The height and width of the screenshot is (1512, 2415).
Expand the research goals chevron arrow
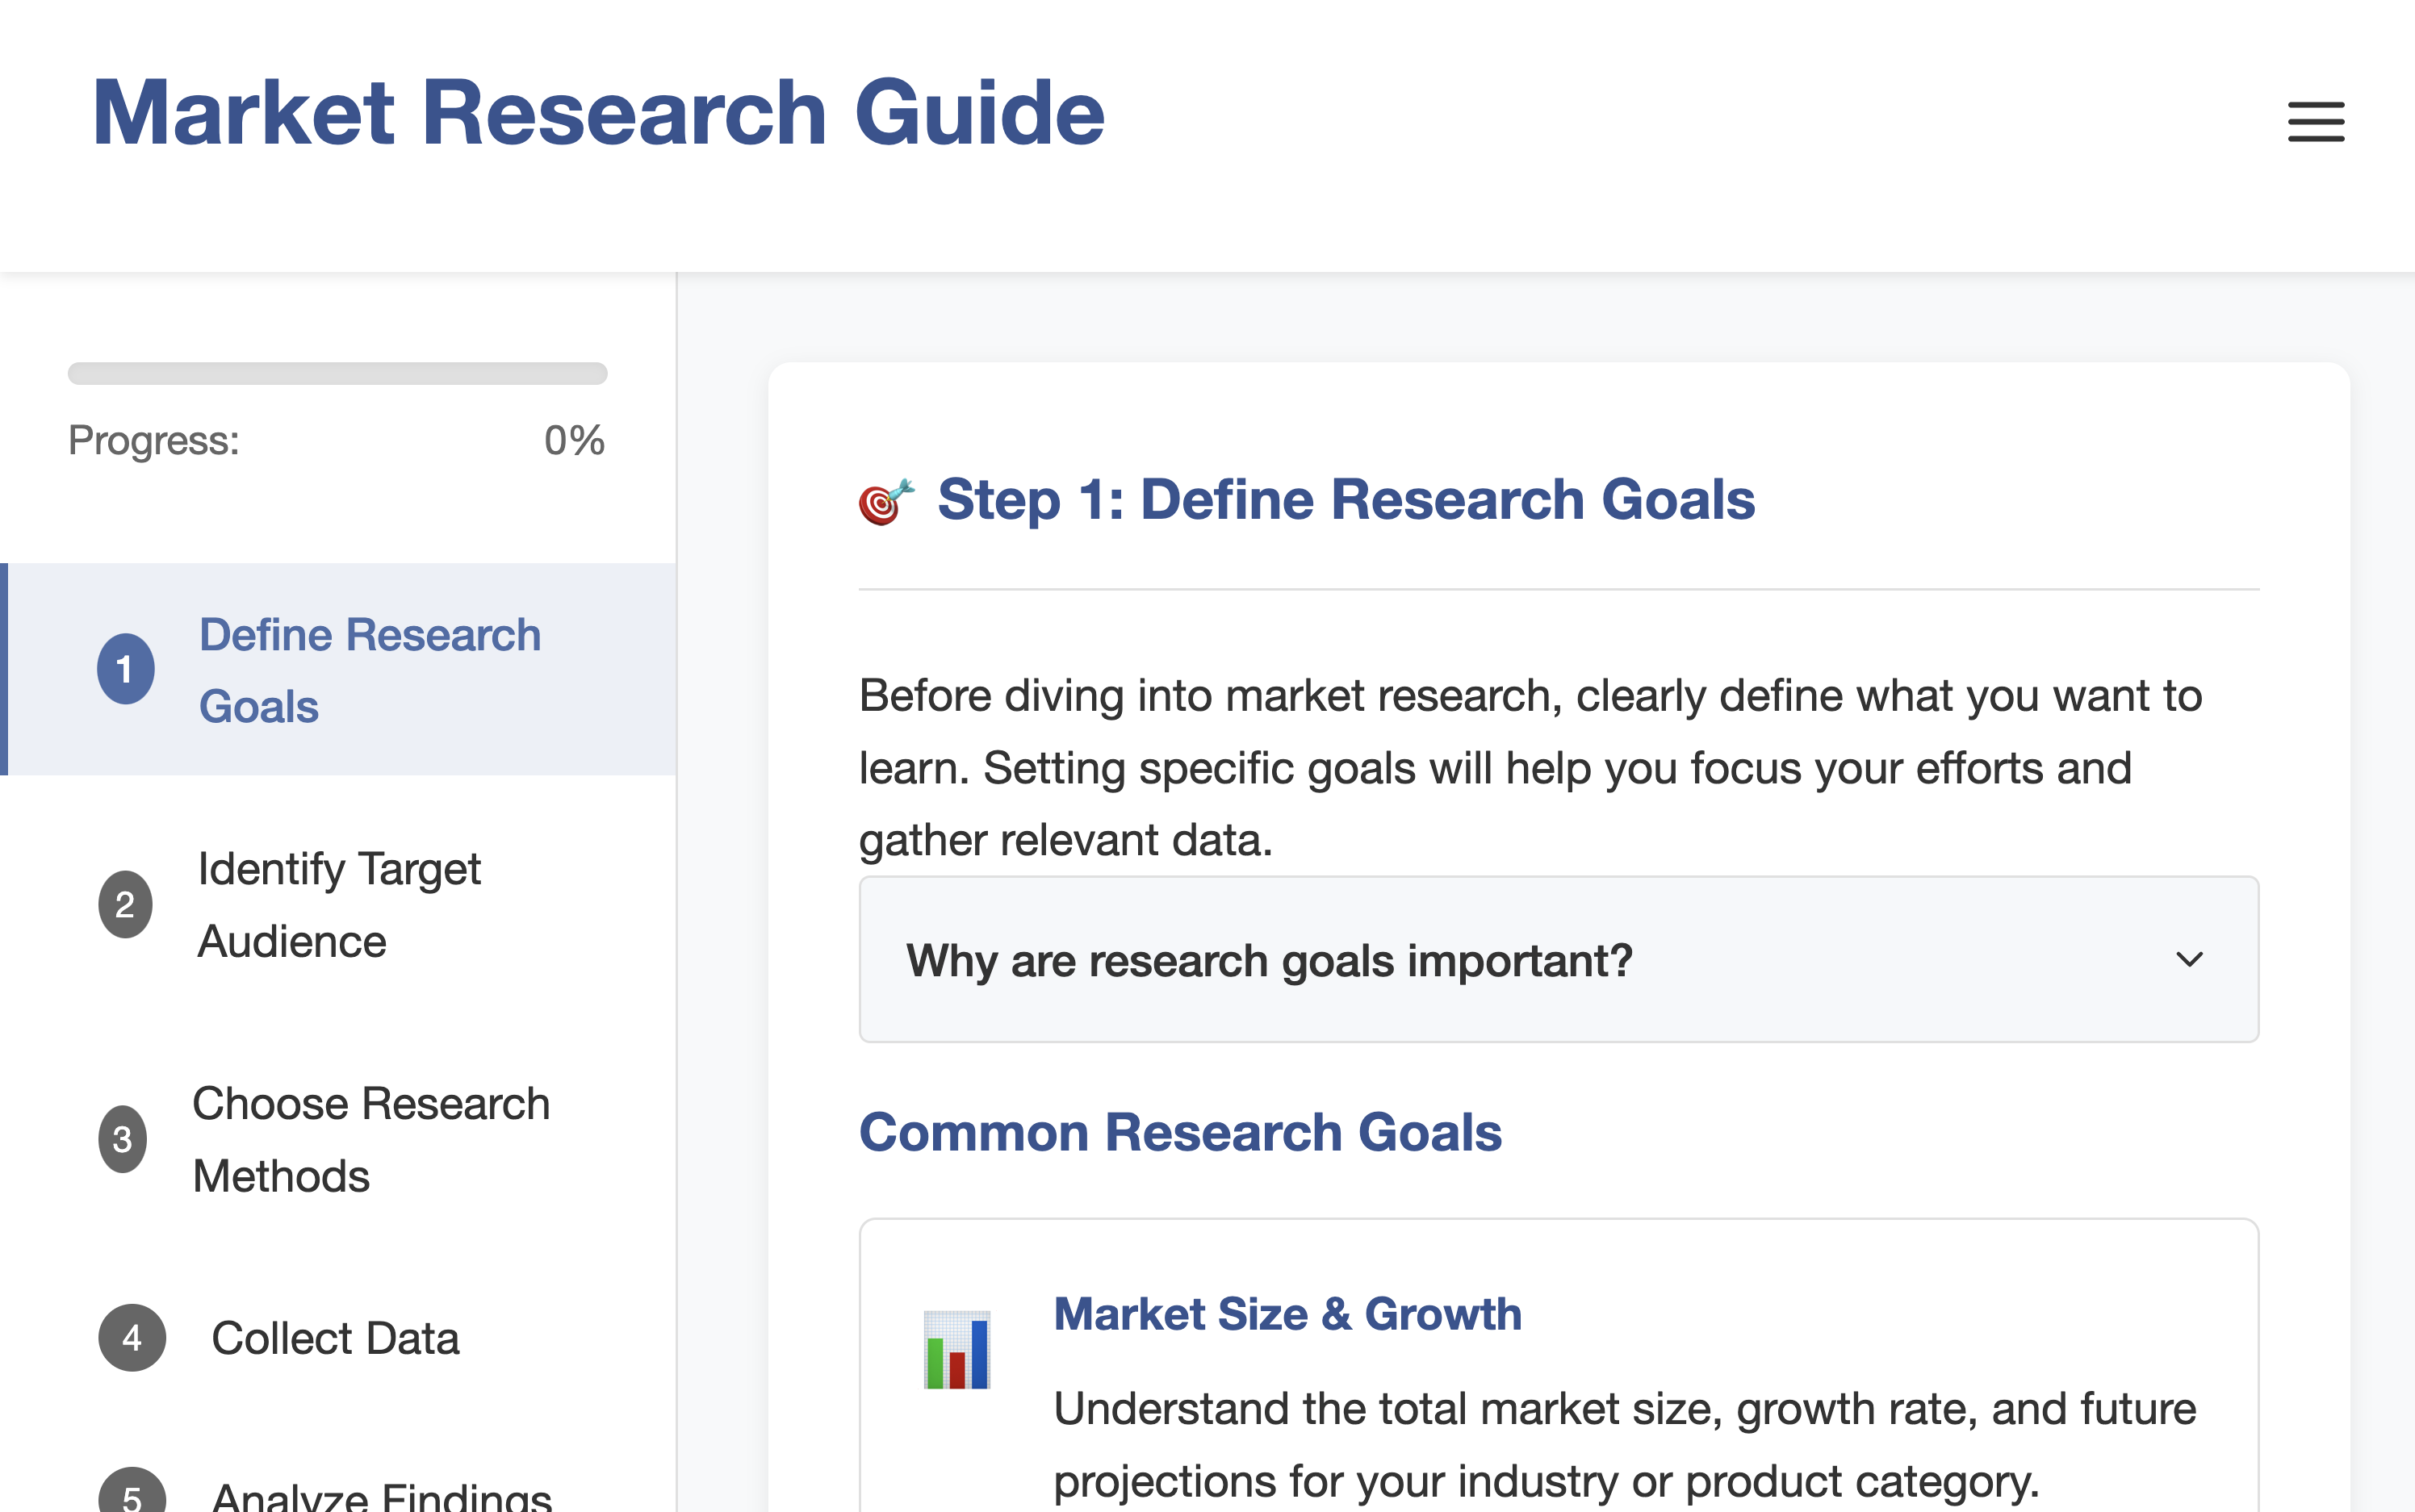click(2189, 960)
